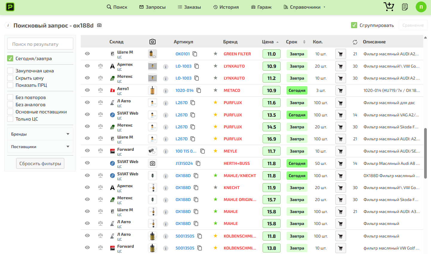This screenshot has width=431, height=254.
Task: Toggle eye icon for GREEN FILTER row
Action: pos(87,54)
